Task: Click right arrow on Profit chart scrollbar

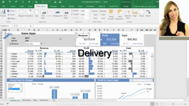Action: tap(151, 80)
